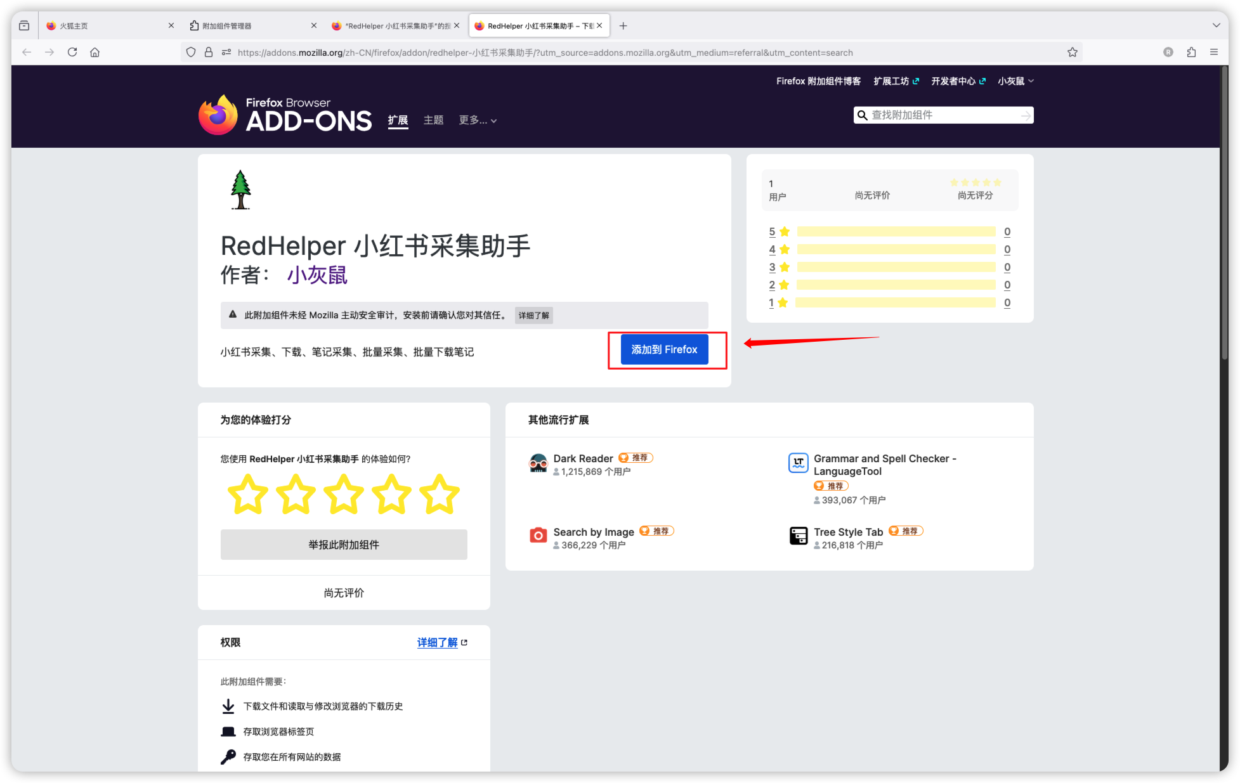Rate the add-on five stars
Viewport: 1240px width, 783px height.
coord(440,494)
